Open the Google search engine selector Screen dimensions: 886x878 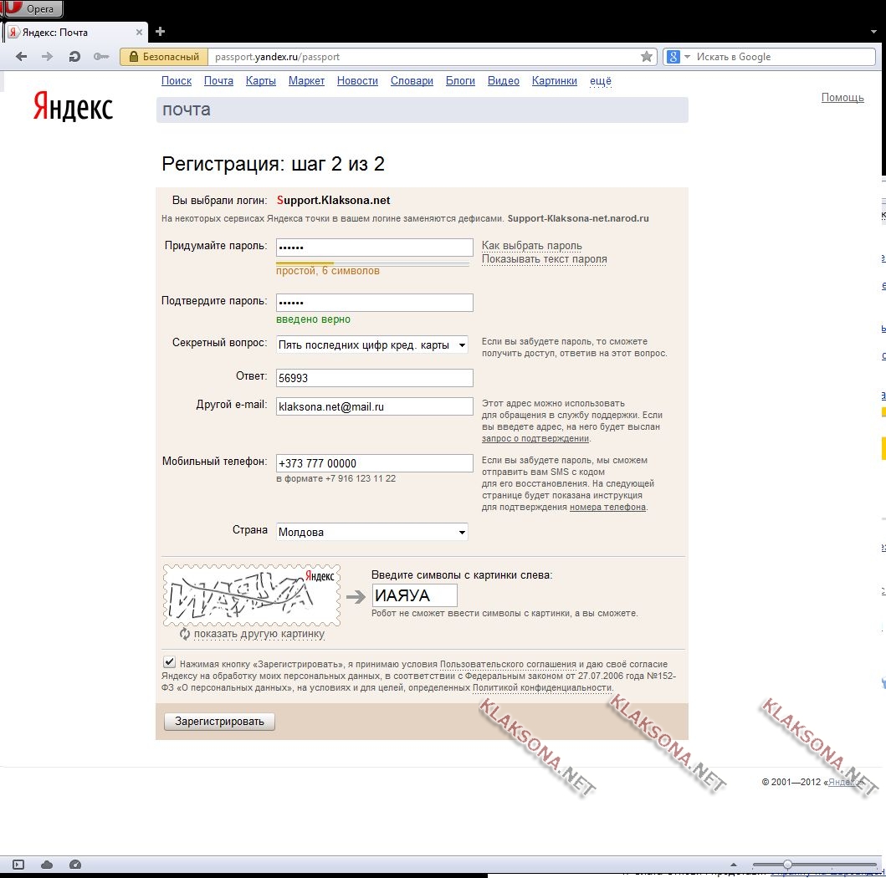(x=678, y=57)
